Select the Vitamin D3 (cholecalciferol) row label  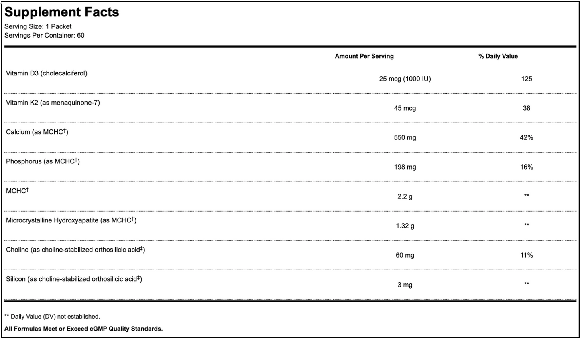tap(47, 73)
